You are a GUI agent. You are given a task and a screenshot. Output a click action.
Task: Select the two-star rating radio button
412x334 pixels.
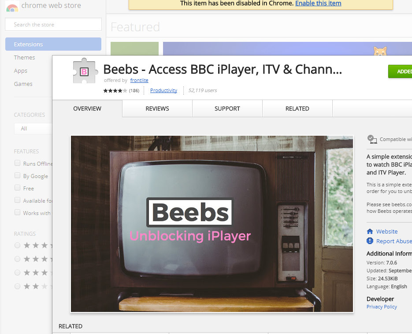point(17,286)
